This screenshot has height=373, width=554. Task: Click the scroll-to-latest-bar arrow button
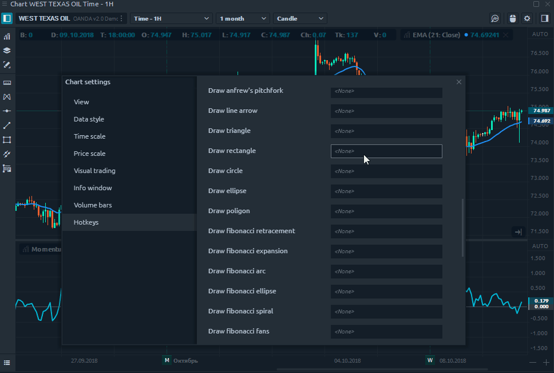(x=518, y=232)
